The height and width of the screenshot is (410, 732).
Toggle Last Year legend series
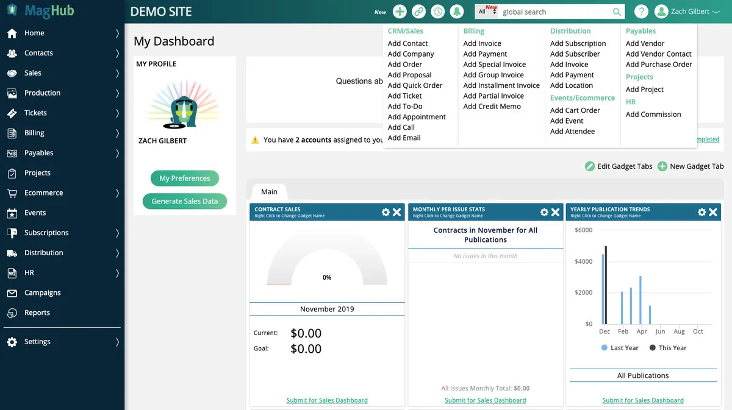click(619, 348)
